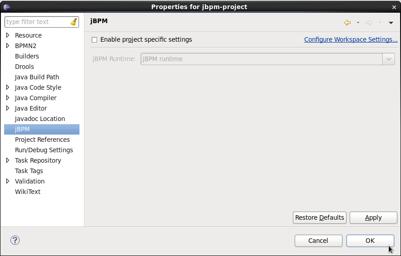
Task: Open Configure Workspace Settings link
Action: point(351,39)
